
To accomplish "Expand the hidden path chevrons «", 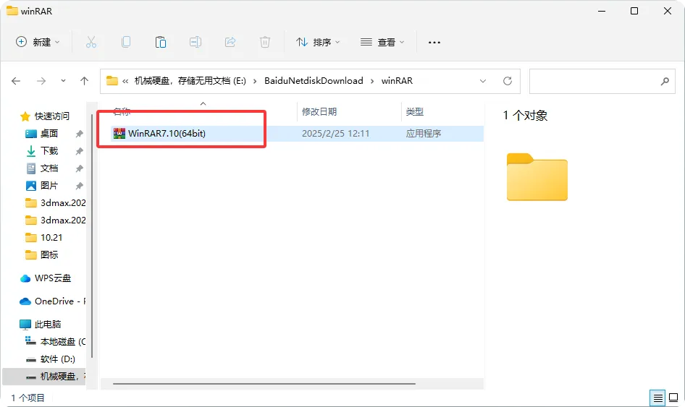I will [125, 81].
